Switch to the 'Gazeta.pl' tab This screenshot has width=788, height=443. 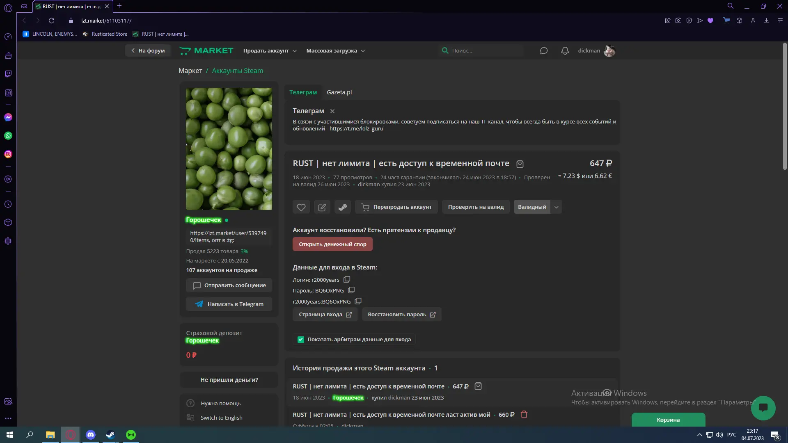click(339, 92)
